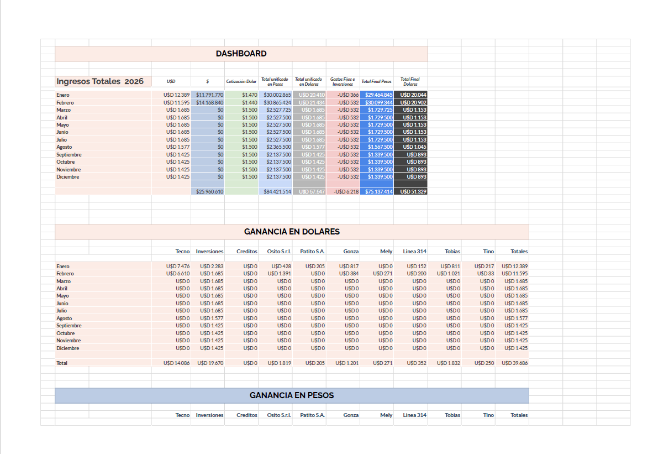Select the Cotización Dolar column header
This screenshot has height=454, width=669.
pyautogui.click(x=240, y=81)
